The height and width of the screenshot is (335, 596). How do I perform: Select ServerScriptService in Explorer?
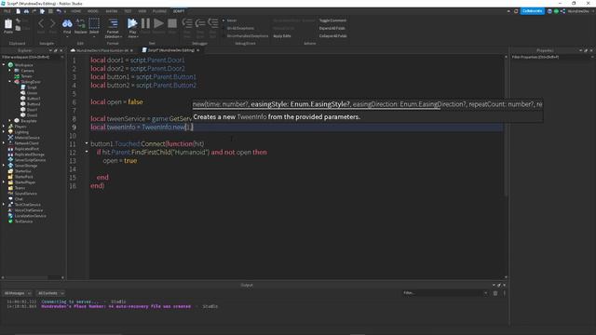[x=30, y=160]
